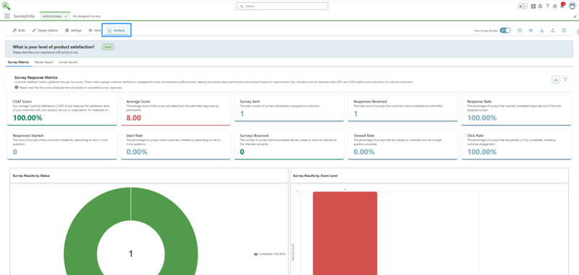Click the red bar in score chart
This screenshot has width=579, height=275.
coord(345,233)
